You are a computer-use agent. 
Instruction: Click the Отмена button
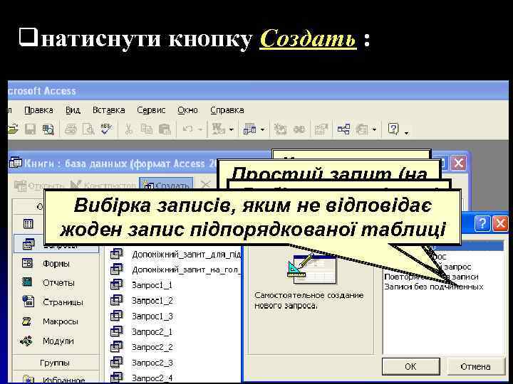click(x=475, y=366)
